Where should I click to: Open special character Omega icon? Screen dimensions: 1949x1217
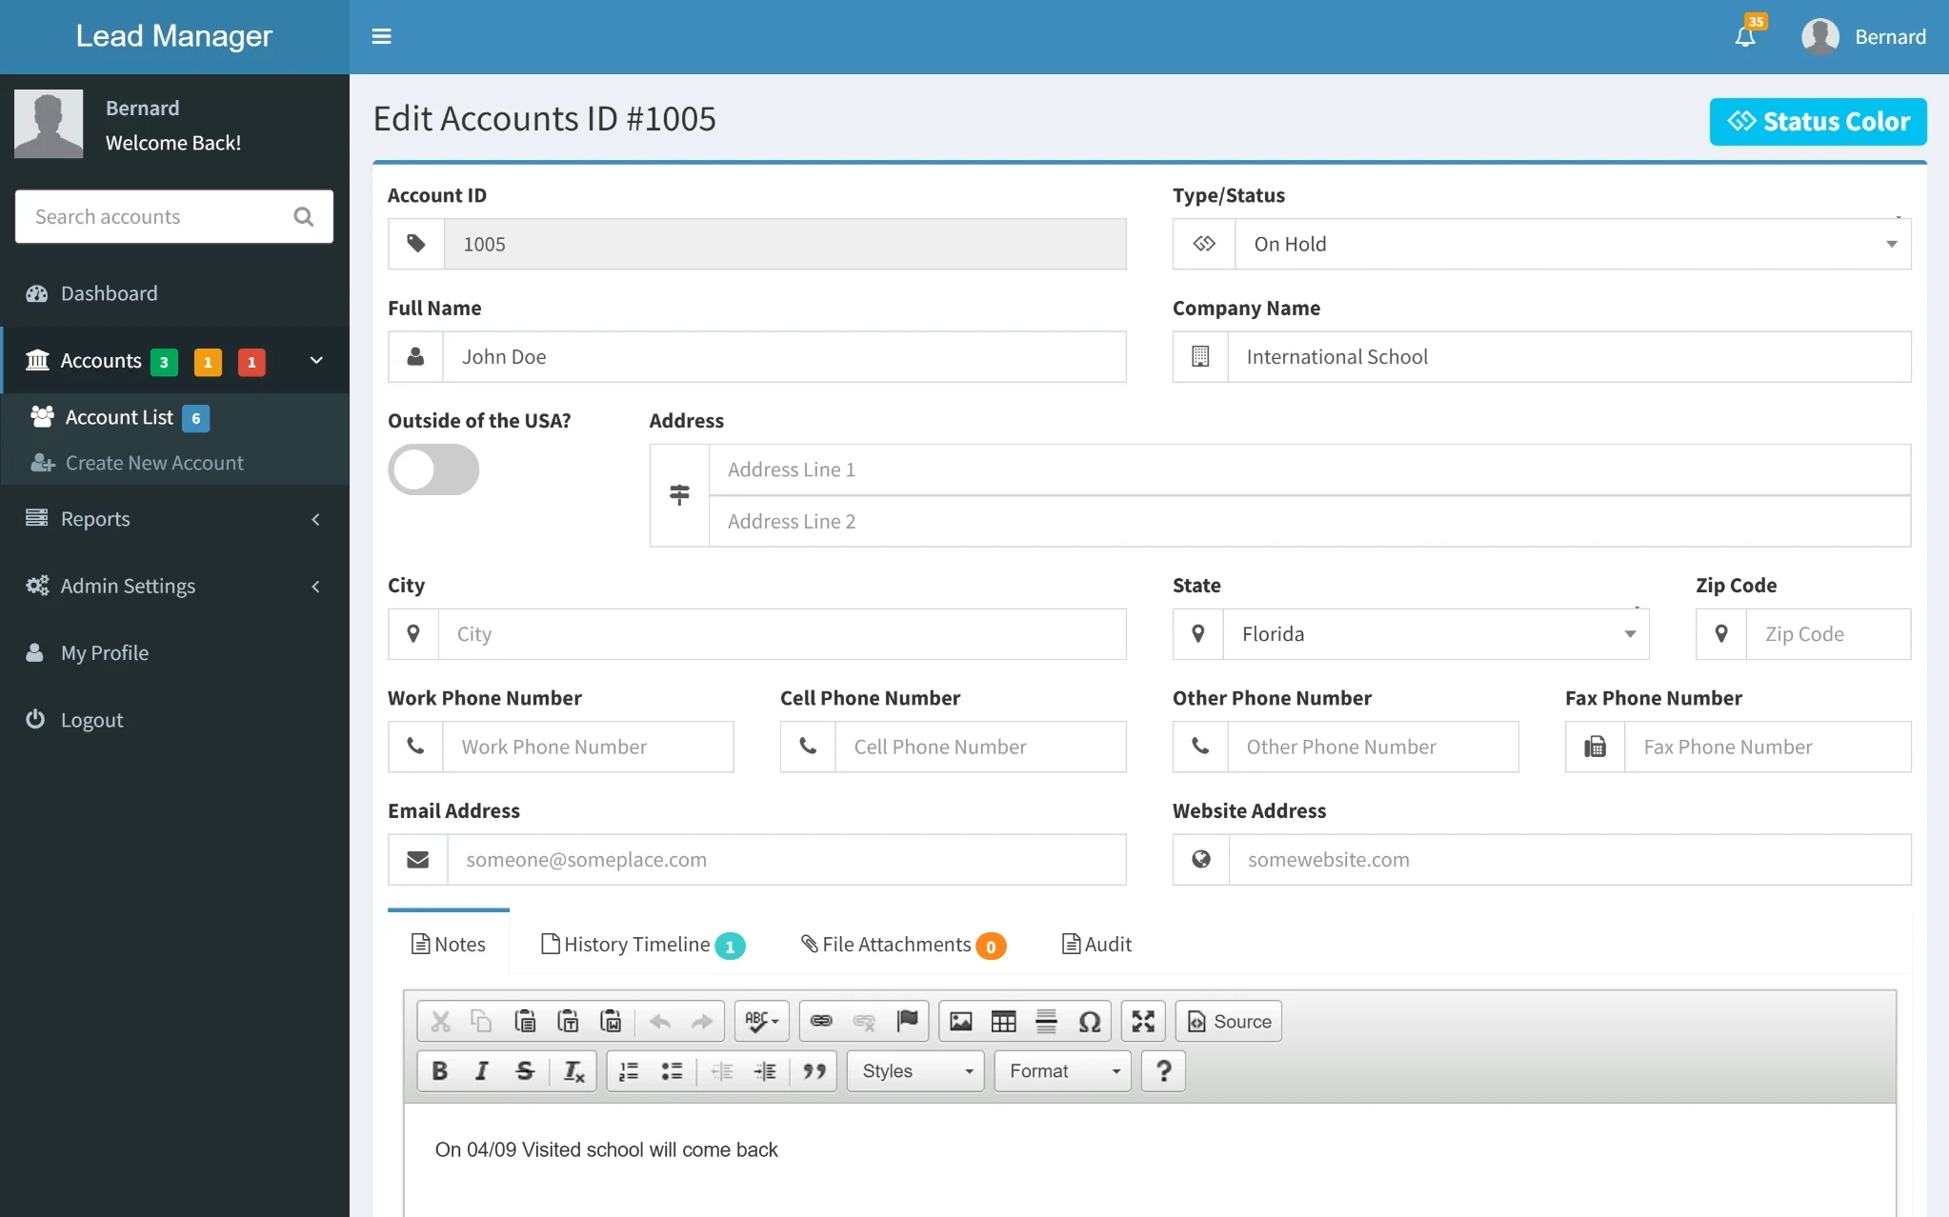[1089, 1021]
